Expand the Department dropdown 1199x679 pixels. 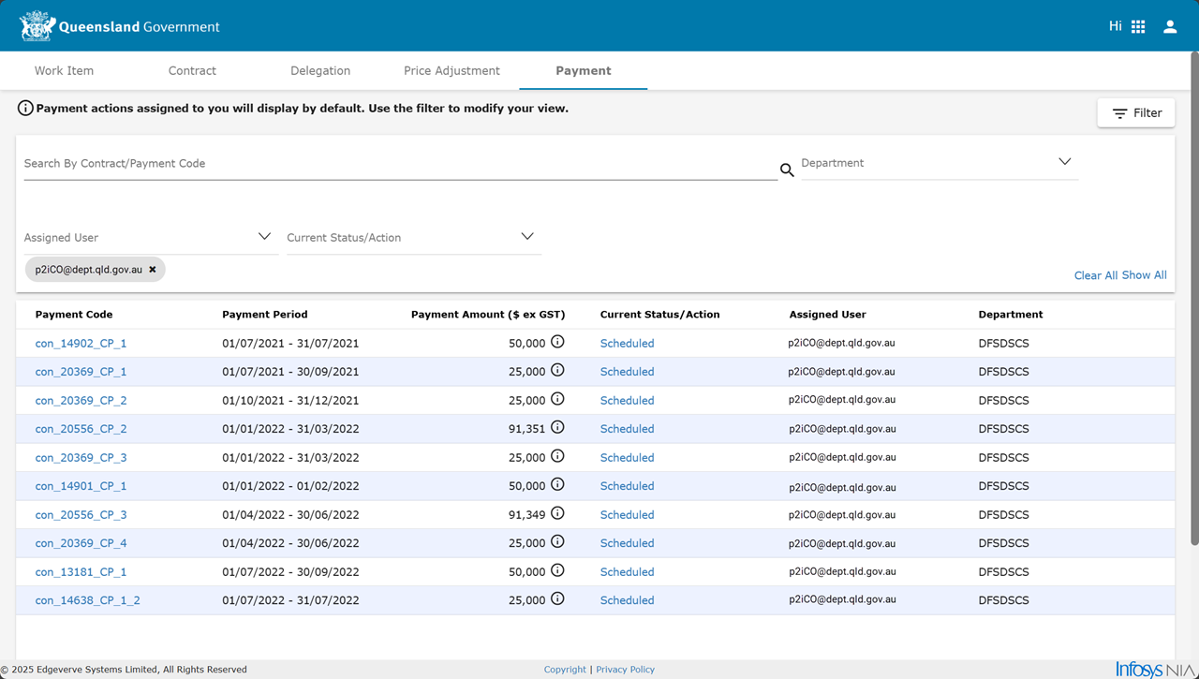click(x=1064, y=162)
